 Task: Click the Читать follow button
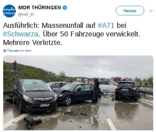pos(130,10)
